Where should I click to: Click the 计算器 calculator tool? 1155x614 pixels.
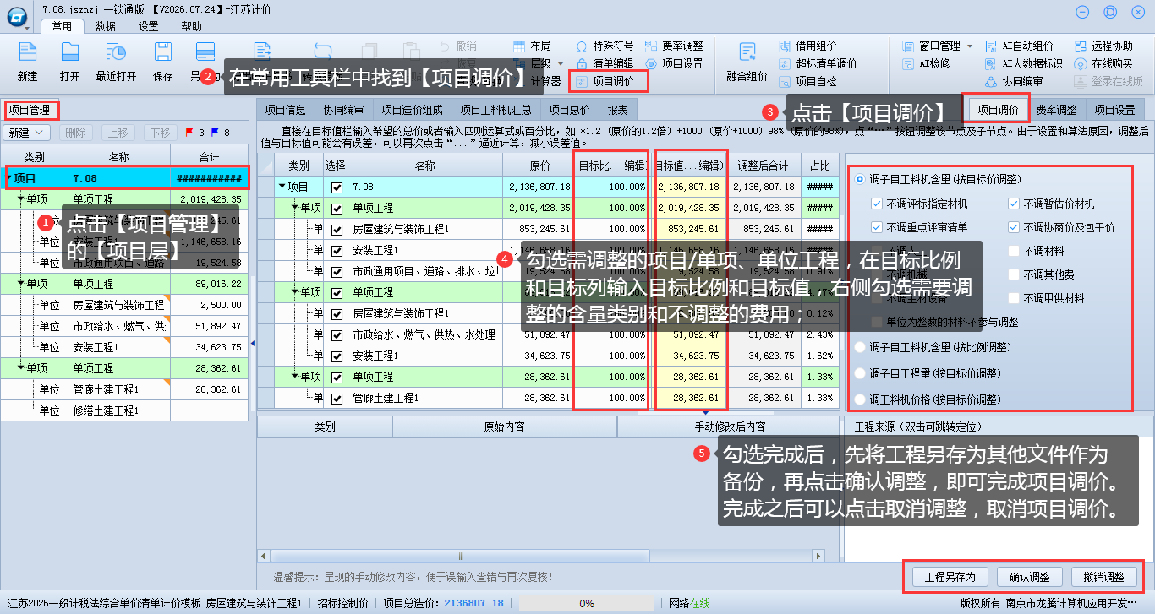tap(544, 82)
